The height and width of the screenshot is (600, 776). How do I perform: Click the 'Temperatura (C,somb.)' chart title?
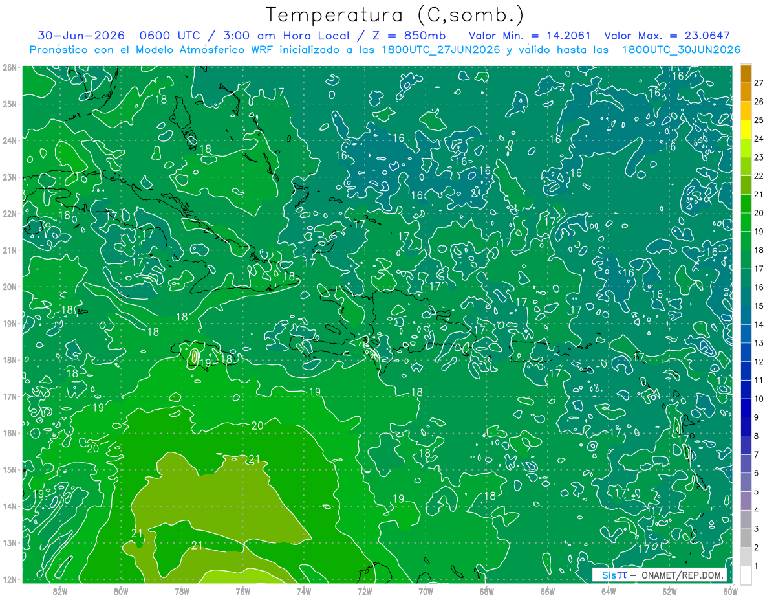click(394, 15)
